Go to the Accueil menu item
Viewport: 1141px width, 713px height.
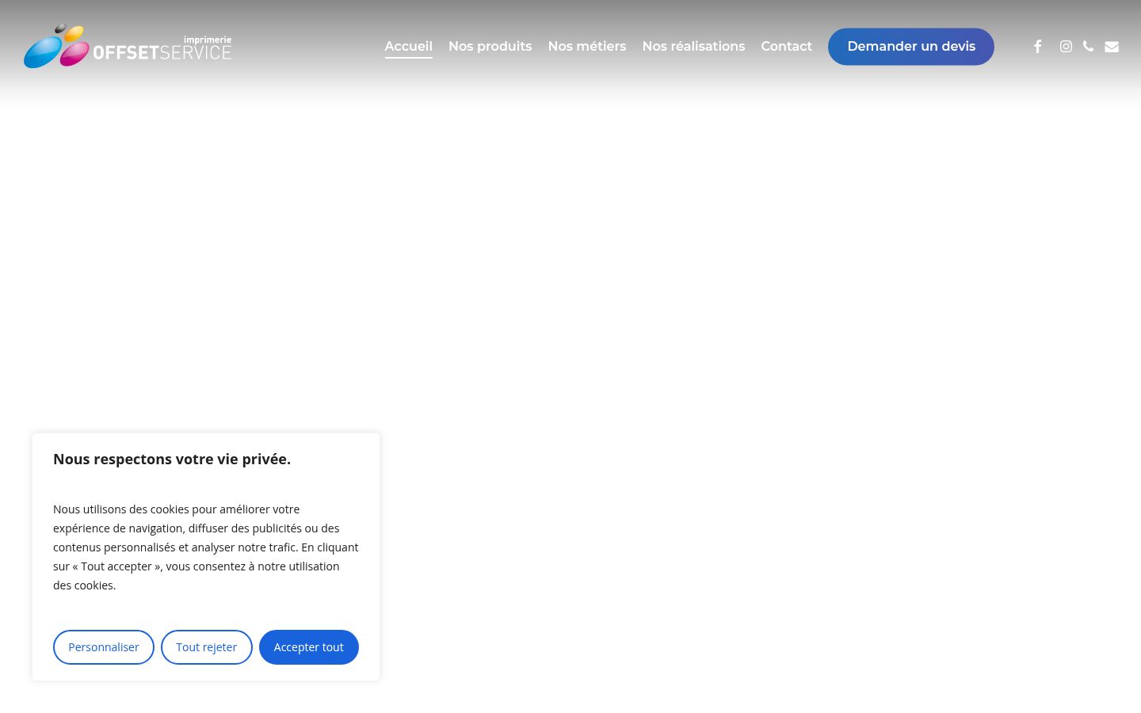tap(409, 47)
